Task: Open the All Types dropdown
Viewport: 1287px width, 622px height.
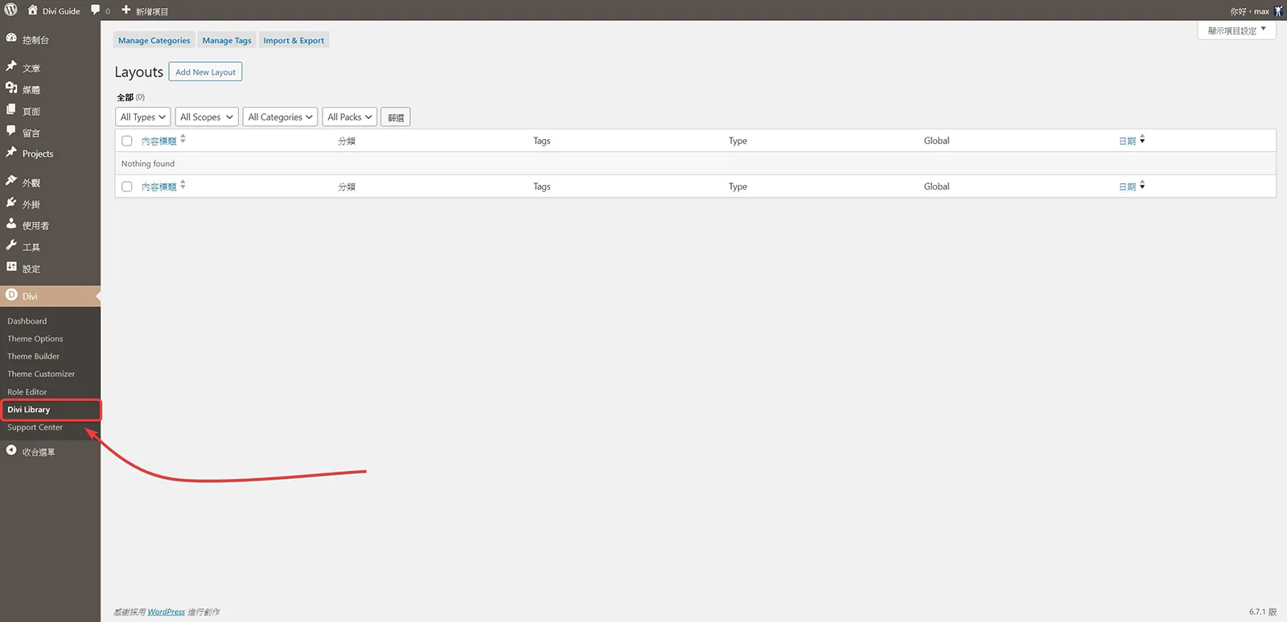Action: coord(143,117)
